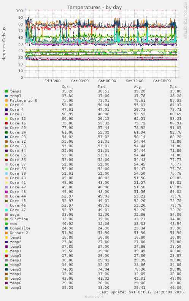Click the Fri 18:00 time axis label
The image size is (189, 301).
[x=52, y=81]
